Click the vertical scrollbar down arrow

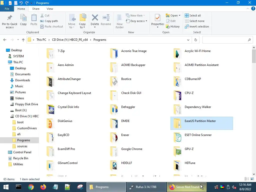point(254,174)
